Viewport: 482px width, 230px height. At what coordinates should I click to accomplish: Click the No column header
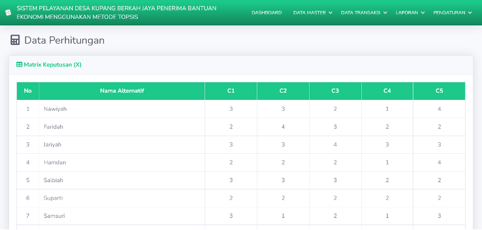28,91
